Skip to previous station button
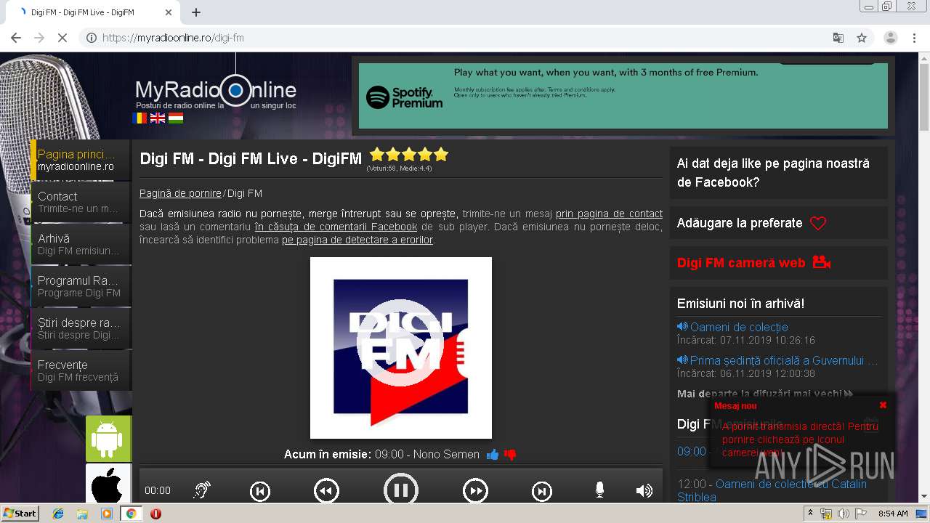The image size is (930, 523). 260,492
